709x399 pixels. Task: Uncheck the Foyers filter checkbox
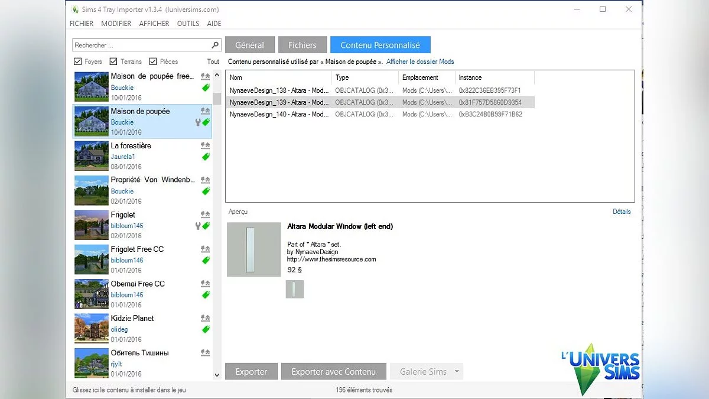tap(79, 61)
